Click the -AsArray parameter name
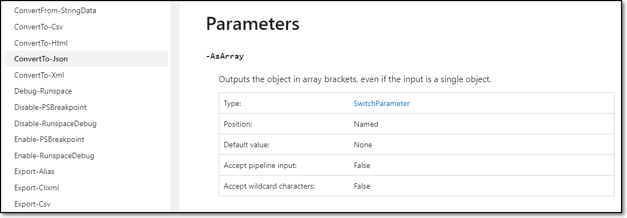The height and width of the screenshot is (218, 627). click(225, 56)
